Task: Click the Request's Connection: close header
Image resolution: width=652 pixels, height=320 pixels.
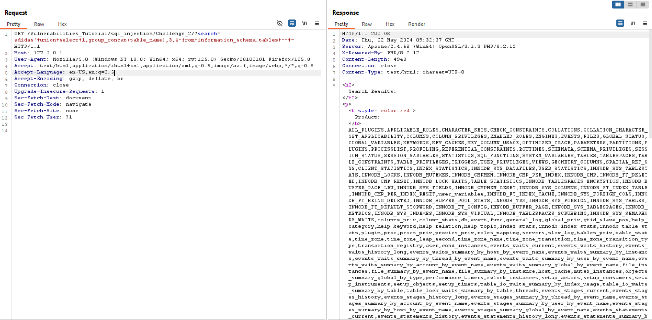Action: coord(41,85)
